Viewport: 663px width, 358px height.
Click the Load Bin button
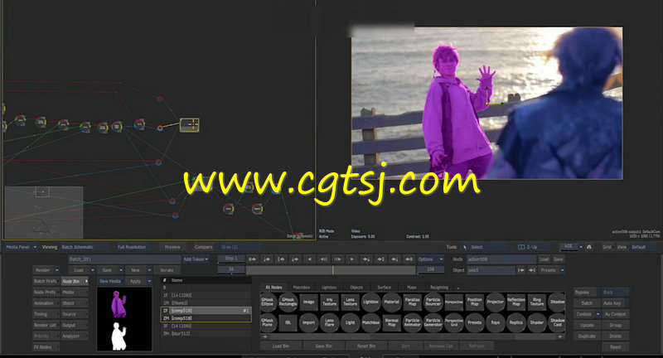click(x=281, y=346)
